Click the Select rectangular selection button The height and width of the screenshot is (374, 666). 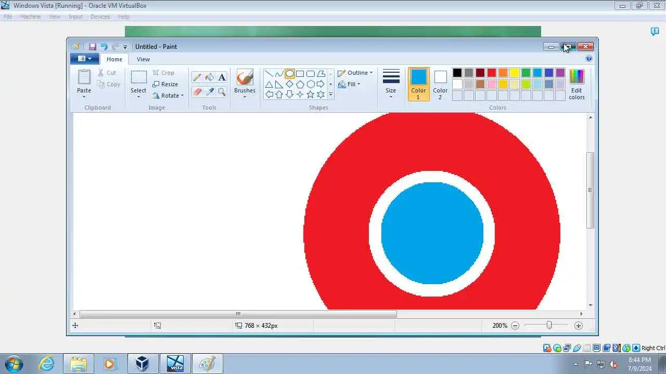coord(138,77)
